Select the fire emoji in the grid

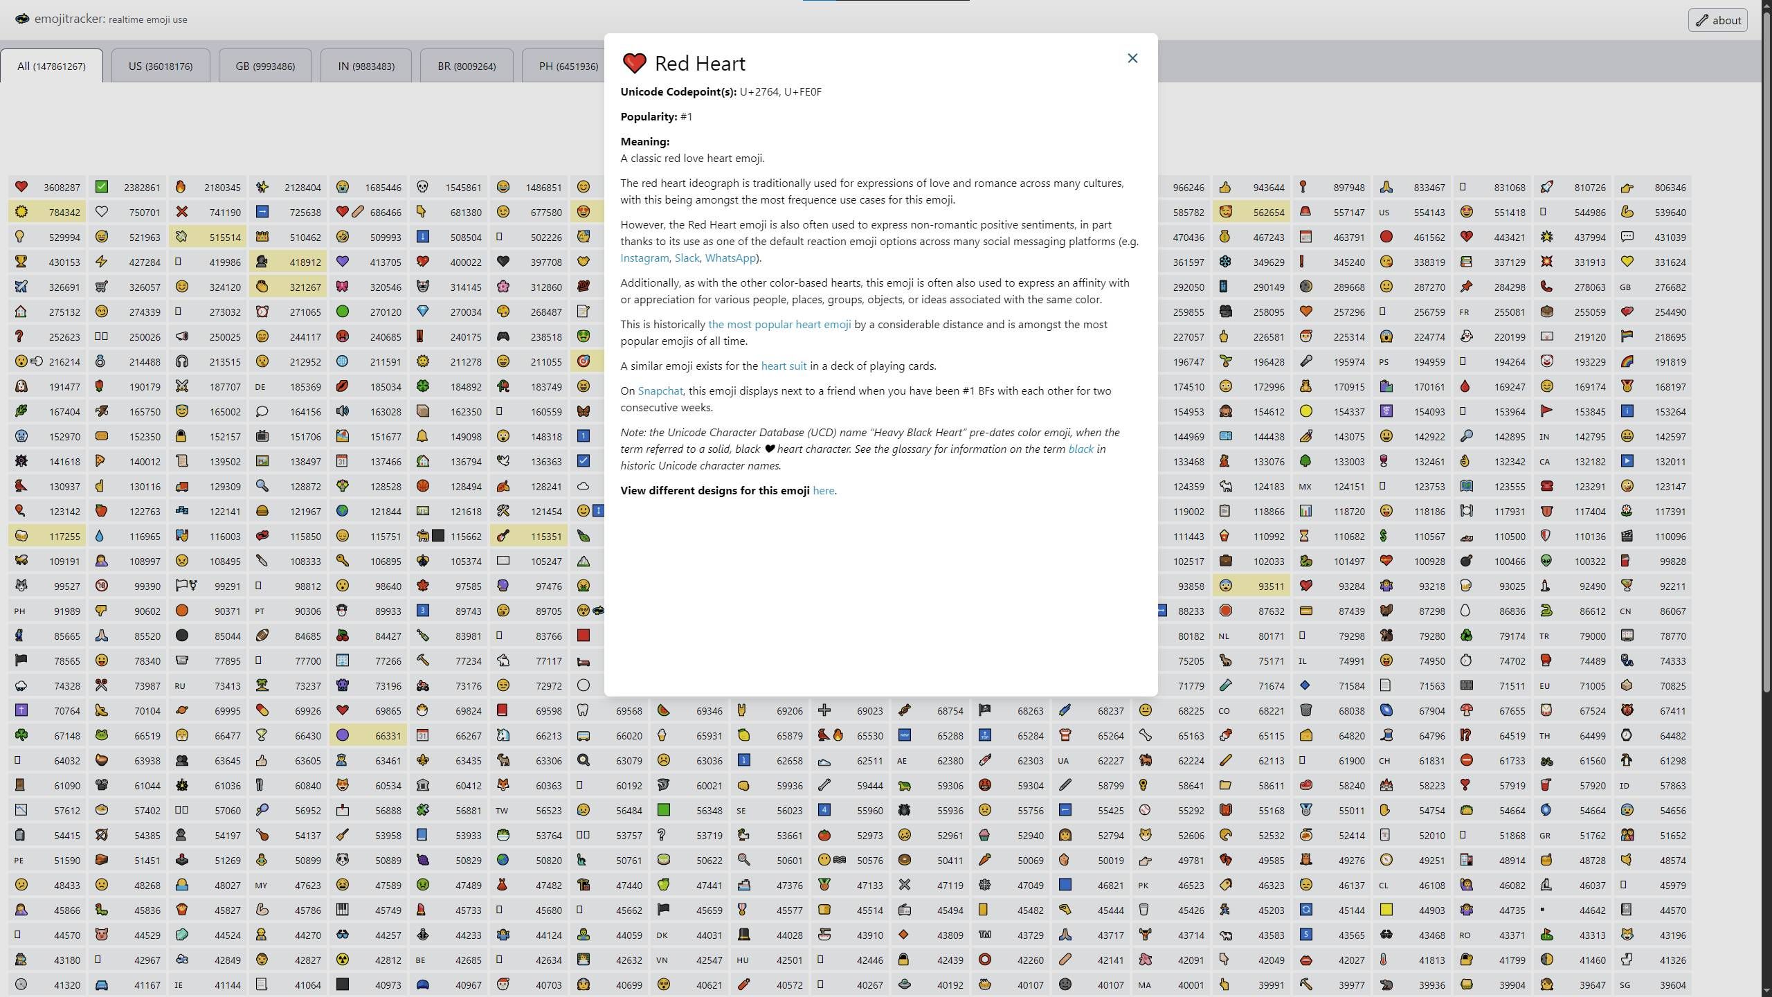(181, 187)
